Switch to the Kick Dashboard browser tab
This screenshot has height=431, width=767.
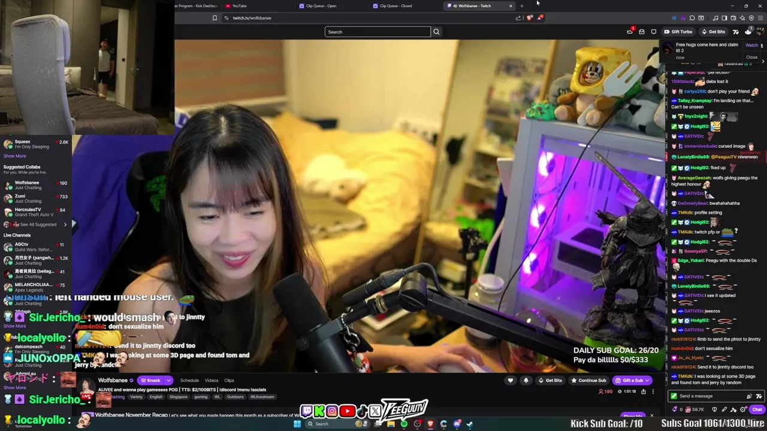198,6
